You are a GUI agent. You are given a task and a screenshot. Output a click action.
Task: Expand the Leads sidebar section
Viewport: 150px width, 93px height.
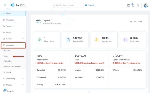point(13,32)
